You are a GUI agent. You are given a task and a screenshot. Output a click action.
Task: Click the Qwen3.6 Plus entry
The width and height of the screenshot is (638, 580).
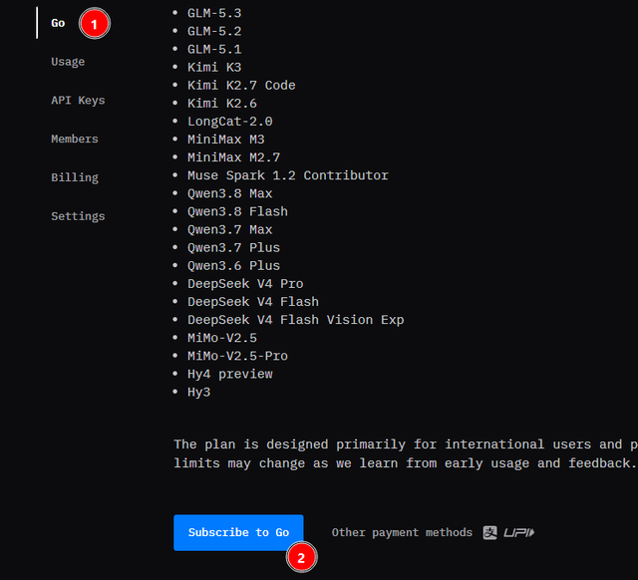point(233,266)
